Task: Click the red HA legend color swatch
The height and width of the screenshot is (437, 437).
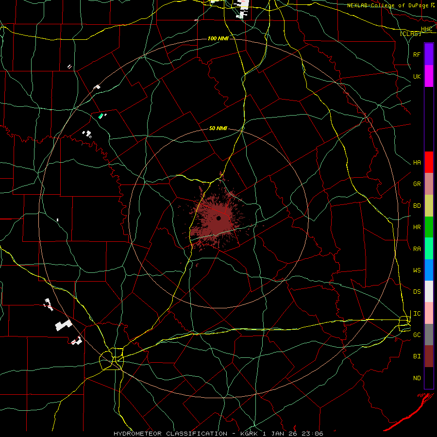Action: (x=429, y=162)
